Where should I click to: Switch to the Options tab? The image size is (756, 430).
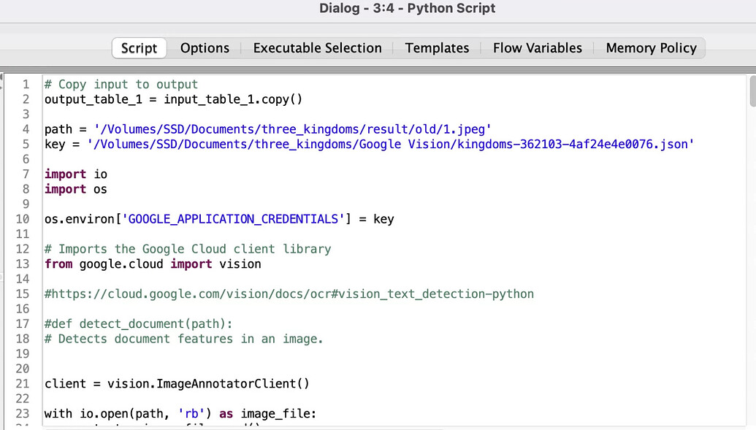205,47
